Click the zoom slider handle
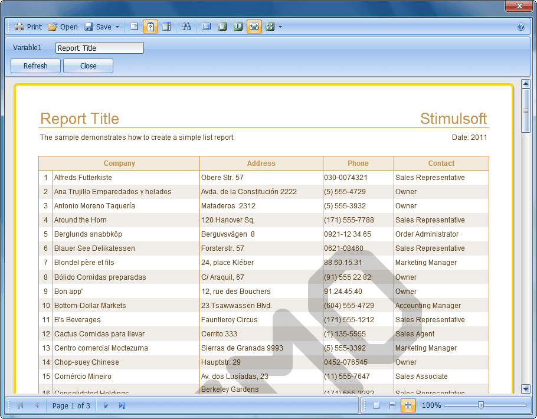This screenshot has height=419, width=537. tap(481, 405)
